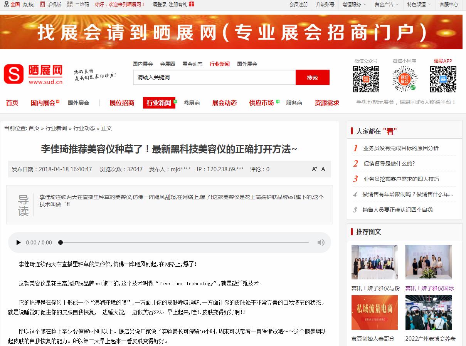Image resolution: width=466 pixels, height=346 pixels.
Task: Open article 业务员没有完成目标的原因分析
Action: [x=401, y=148]
